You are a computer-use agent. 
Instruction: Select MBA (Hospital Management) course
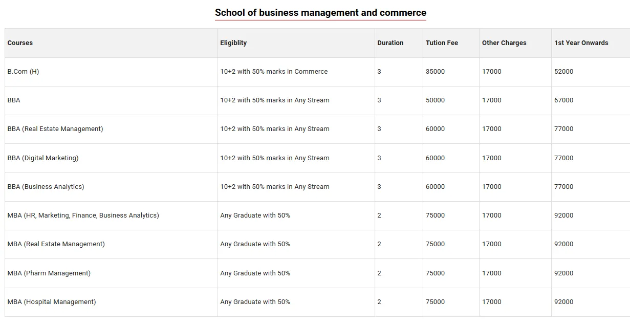click(51, 301)
